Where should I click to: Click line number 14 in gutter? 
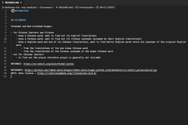coord(5,55)
